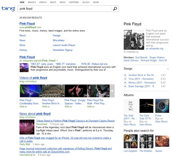Click next arrow on video carousel

112,91
